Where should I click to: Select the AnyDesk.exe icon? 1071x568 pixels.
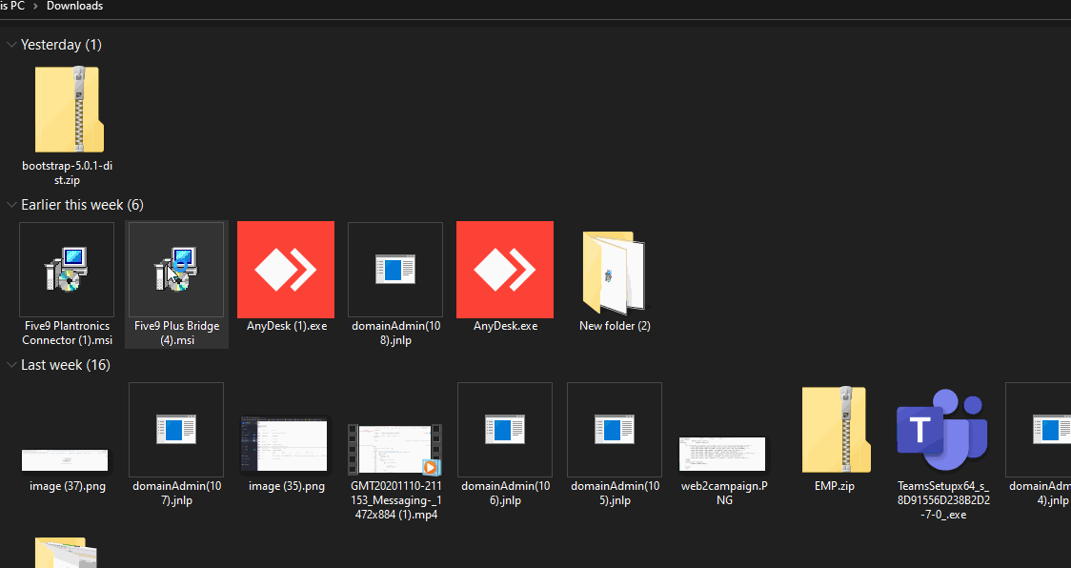[x=505, y=270]
